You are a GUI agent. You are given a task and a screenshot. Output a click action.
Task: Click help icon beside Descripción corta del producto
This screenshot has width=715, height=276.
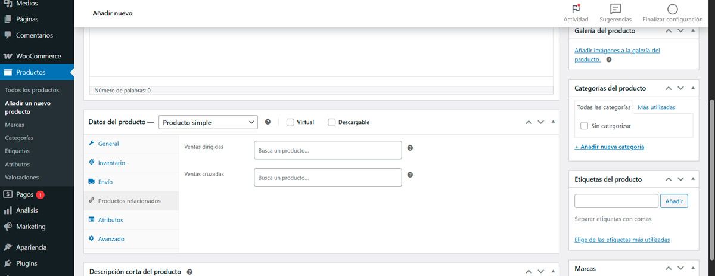click(189, 271)
